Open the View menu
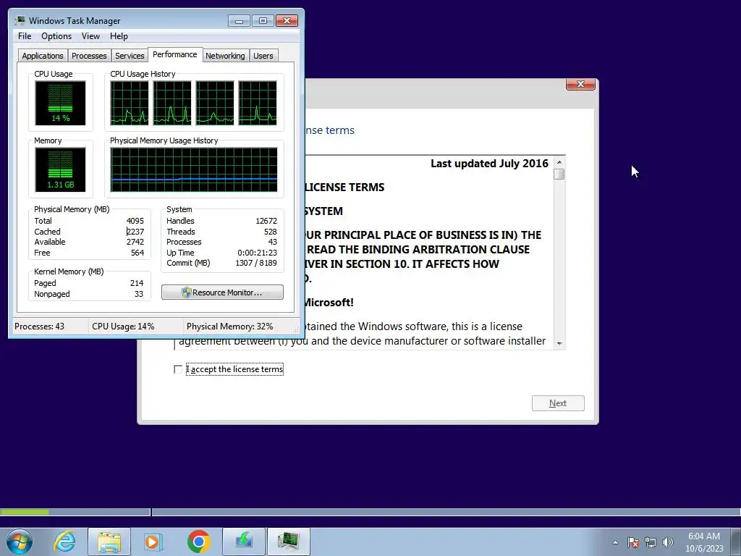The height and width of the screenshot is (556, 741). point(90,36)
